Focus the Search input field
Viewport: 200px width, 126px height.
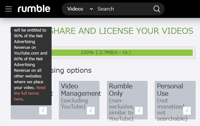click(x=123, y=9)
